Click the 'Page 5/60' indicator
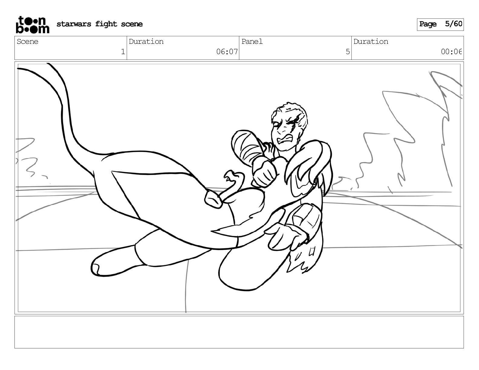 click(440, 24)
